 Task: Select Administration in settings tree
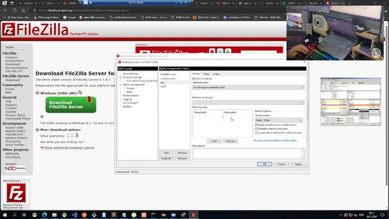[131, 96]
